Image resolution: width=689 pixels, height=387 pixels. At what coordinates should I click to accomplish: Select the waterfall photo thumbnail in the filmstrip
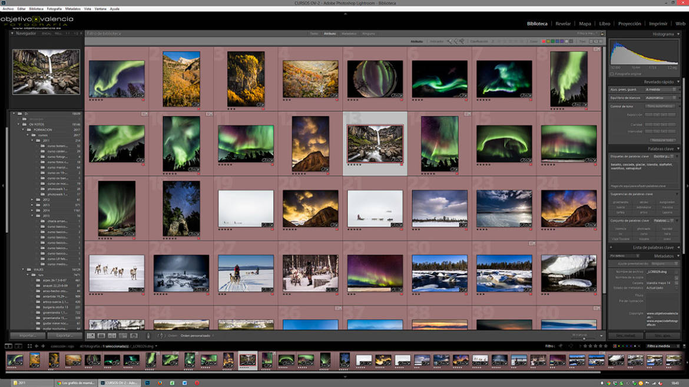point(248,359)
